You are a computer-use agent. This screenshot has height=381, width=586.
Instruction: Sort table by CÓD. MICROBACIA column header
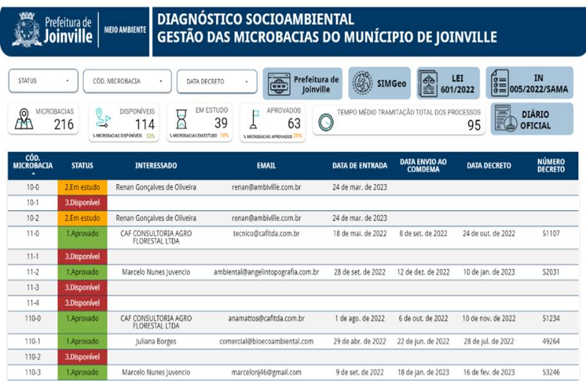tap(33, 165)
